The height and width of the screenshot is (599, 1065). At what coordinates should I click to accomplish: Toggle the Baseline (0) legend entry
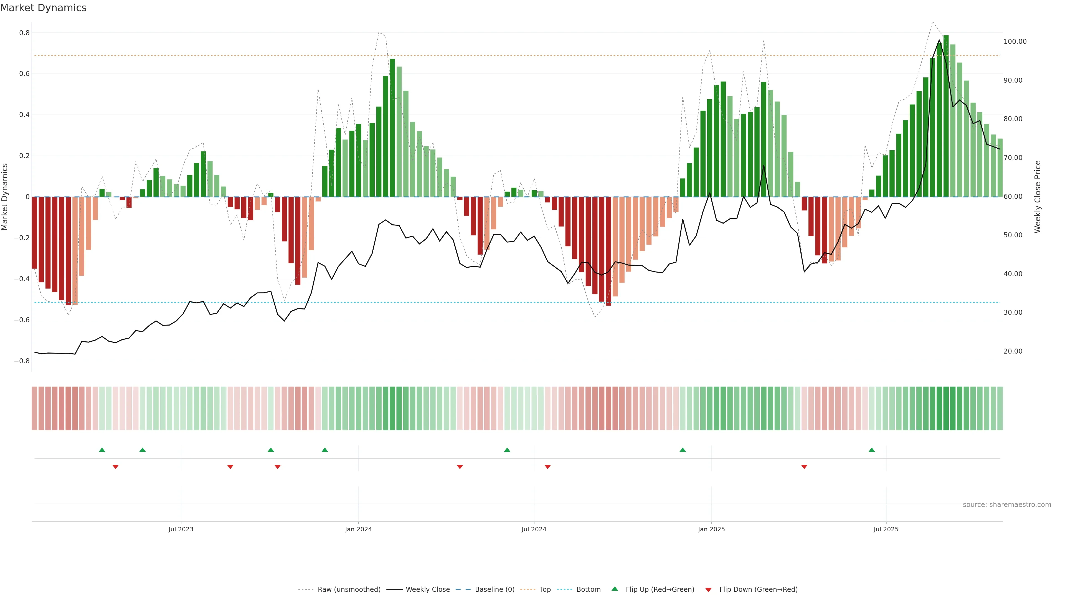point(495,590)
